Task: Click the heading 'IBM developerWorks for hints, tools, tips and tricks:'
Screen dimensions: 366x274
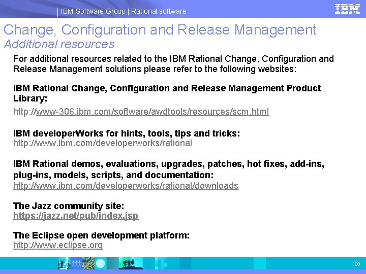Action: point(127,133)
